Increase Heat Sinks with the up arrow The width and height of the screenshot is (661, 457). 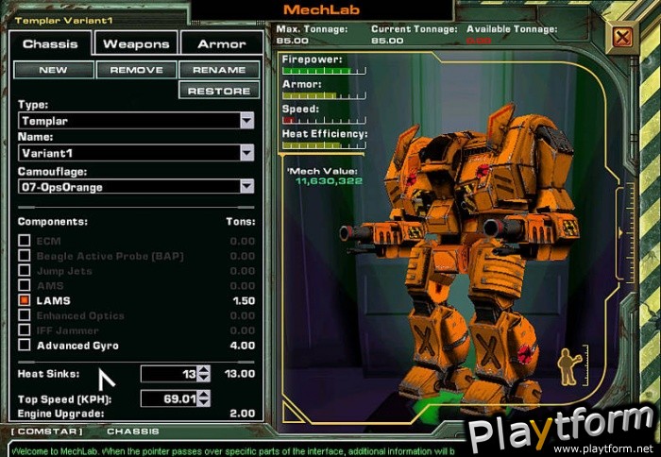(x=204, y=370)
